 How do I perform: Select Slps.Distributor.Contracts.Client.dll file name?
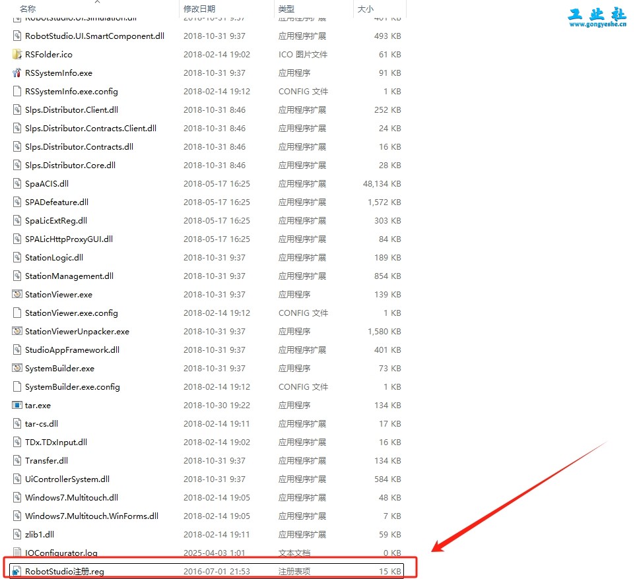[90, 128]
